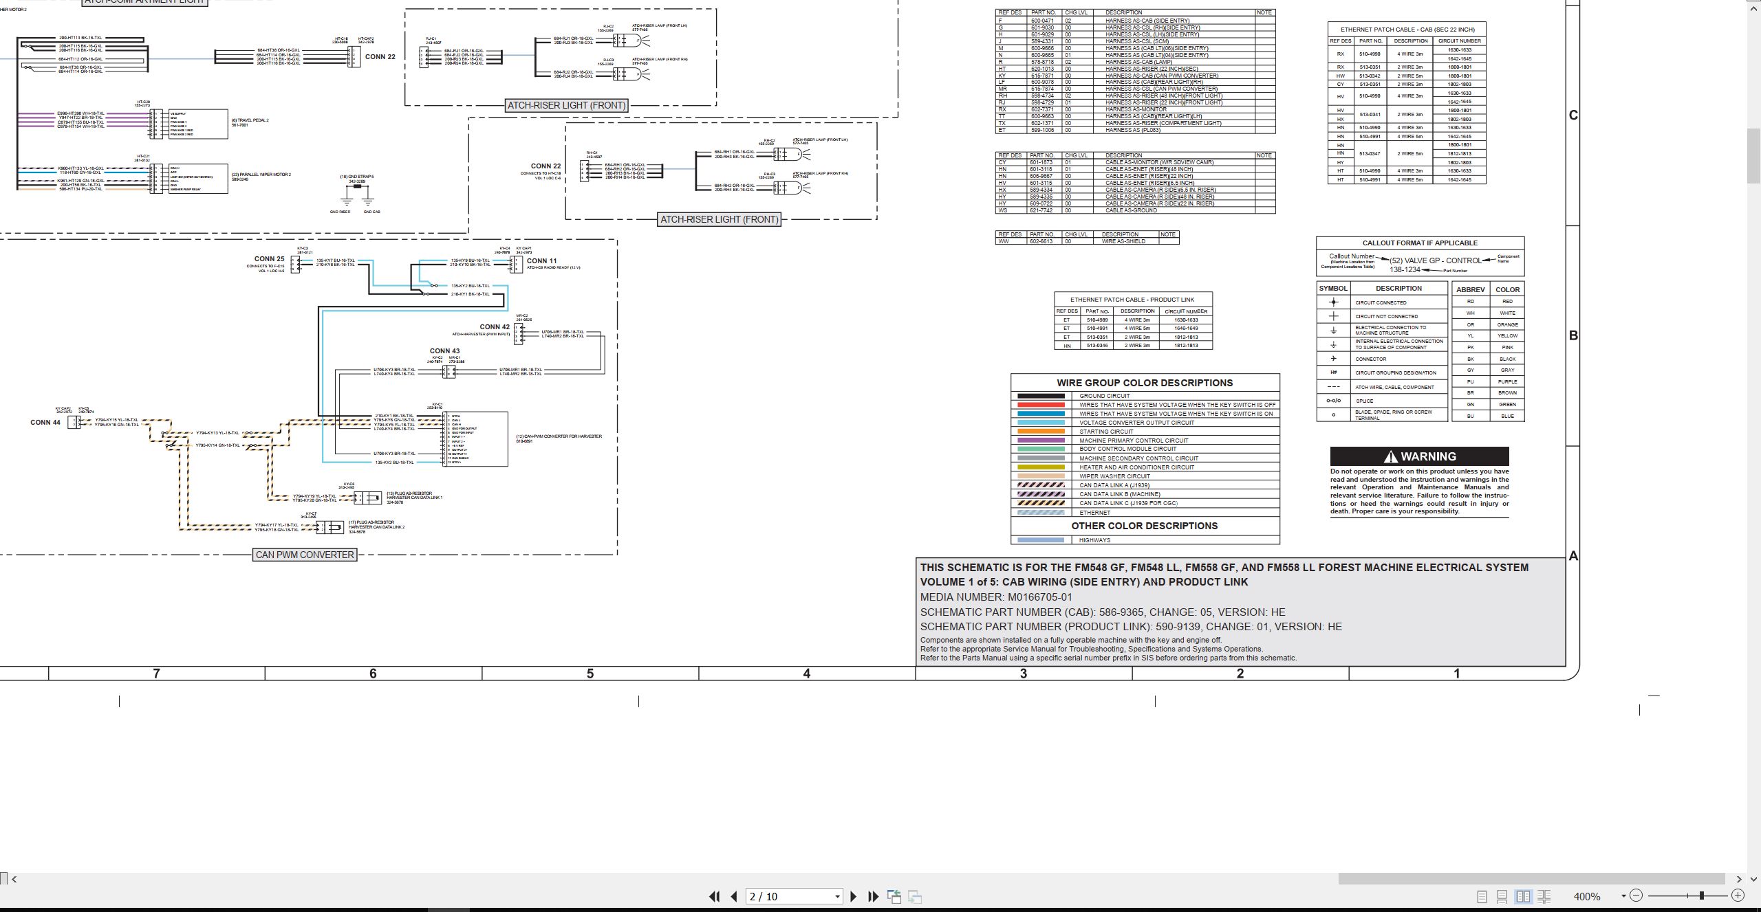Click the WARNING banner
1761x912 pixels.
coord(1419,456)
